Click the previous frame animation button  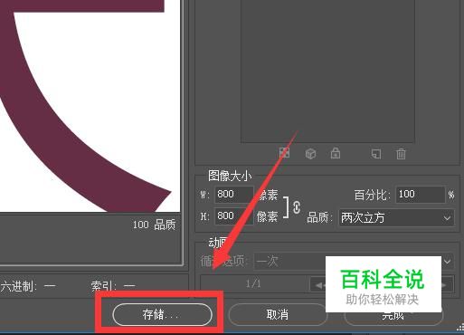coord(318,284)
